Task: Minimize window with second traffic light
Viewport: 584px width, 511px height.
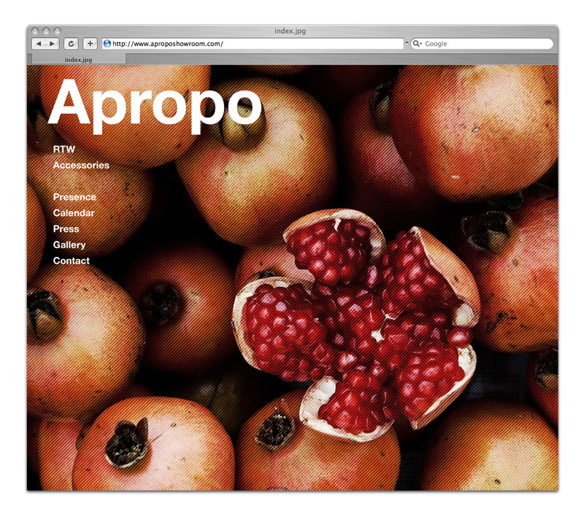Action: [46, 31]
